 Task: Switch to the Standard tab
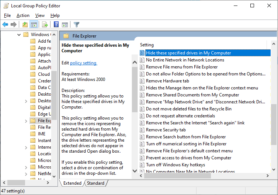click(95, 183)
